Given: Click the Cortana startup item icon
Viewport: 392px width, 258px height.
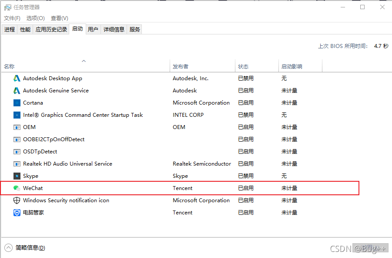Looking at the screenshot, I should pyautogui.click(x=17, y=103).
